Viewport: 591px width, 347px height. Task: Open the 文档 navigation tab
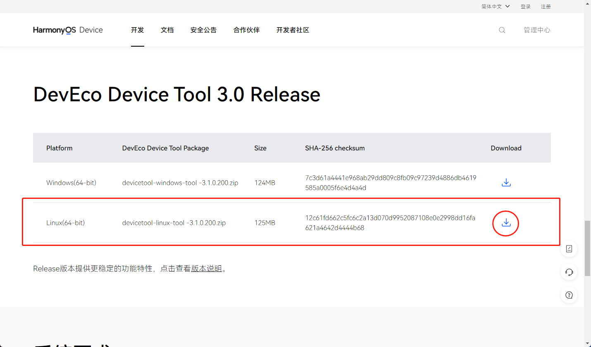point(167,30)
